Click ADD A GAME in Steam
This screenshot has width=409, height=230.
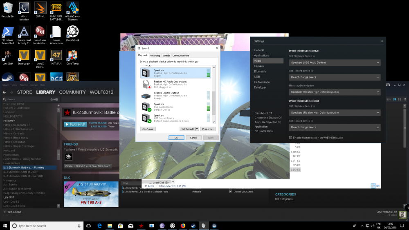pos(13,212)
